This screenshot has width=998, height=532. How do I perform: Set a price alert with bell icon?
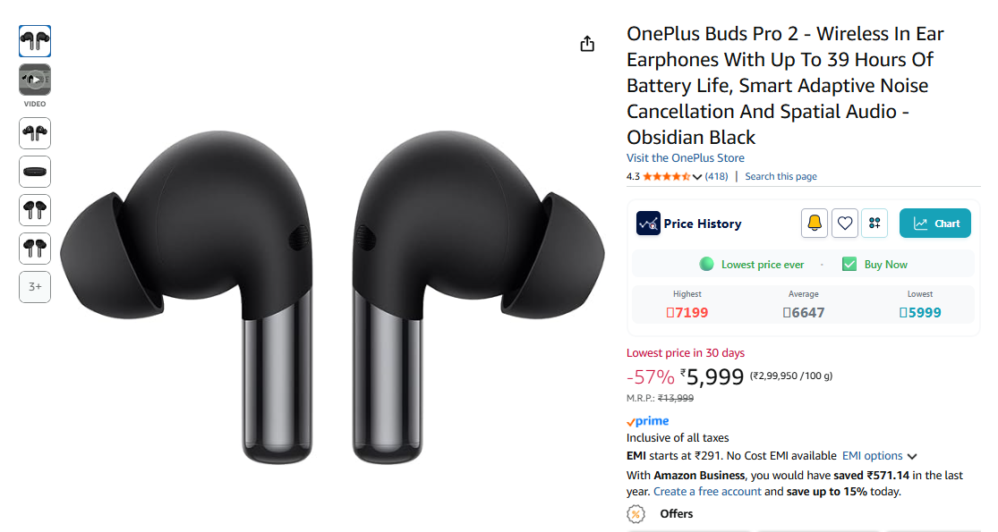[x=815, y=224]
